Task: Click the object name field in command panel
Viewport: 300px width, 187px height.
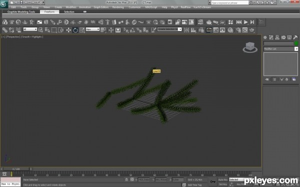Action: (x=278, y=43)
